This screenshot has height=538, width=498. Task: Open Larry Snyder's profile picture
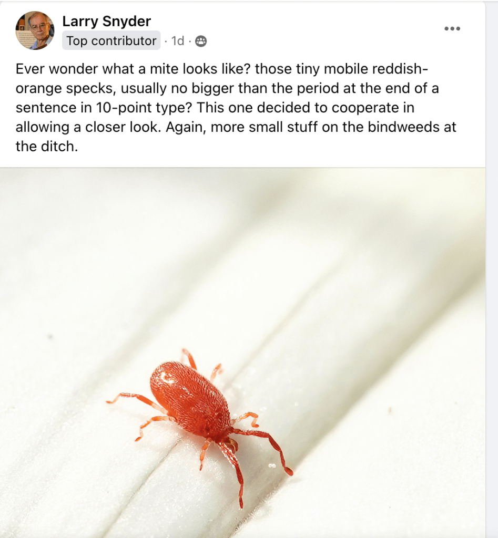35,30
